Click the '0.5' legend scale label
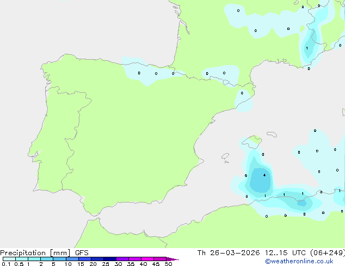Screen dimensions: 345x266 coord(19,264)
